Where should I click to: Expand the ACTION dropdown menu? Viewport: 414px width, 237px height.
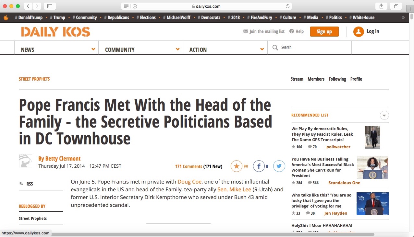(x=262, y=49)
